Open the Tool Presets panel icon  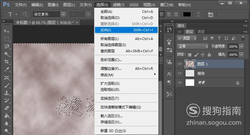point(169,94)
